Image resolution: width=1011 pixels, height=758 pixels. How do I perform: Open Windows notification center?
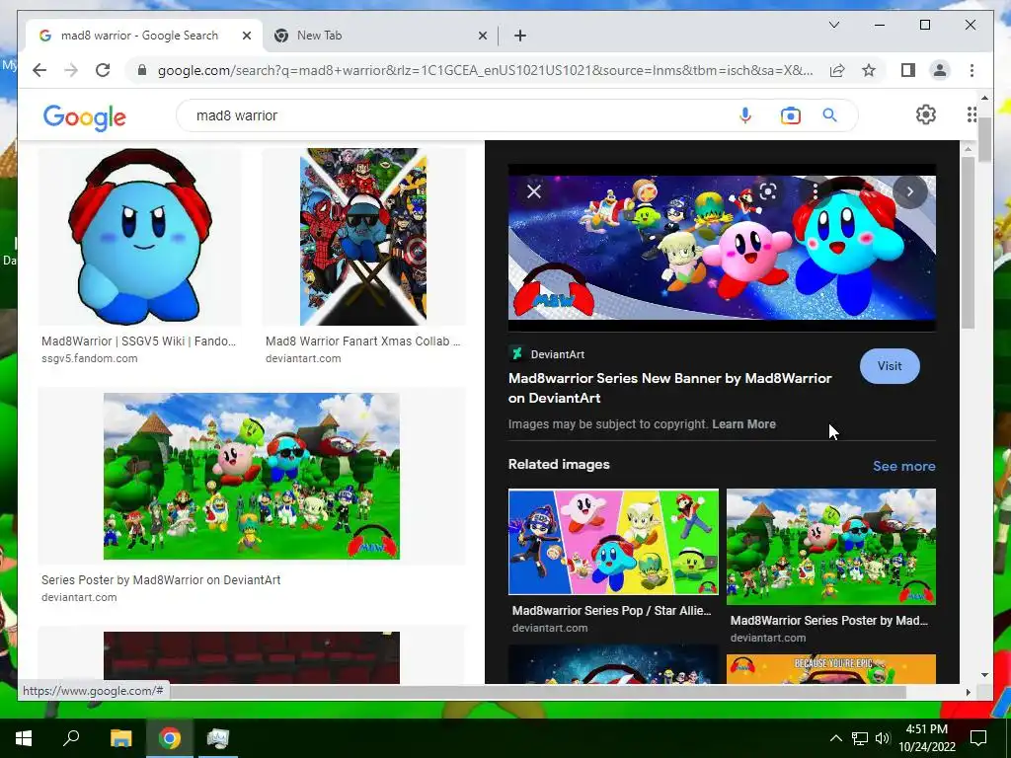pos(978,738)
